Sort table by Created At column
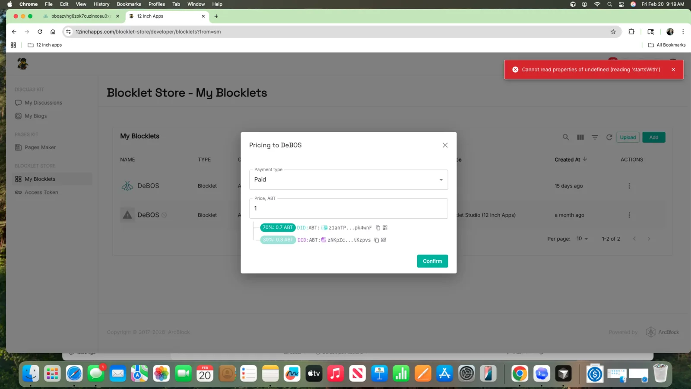Viewport: 691px width, 389px height. pos(571,159)
